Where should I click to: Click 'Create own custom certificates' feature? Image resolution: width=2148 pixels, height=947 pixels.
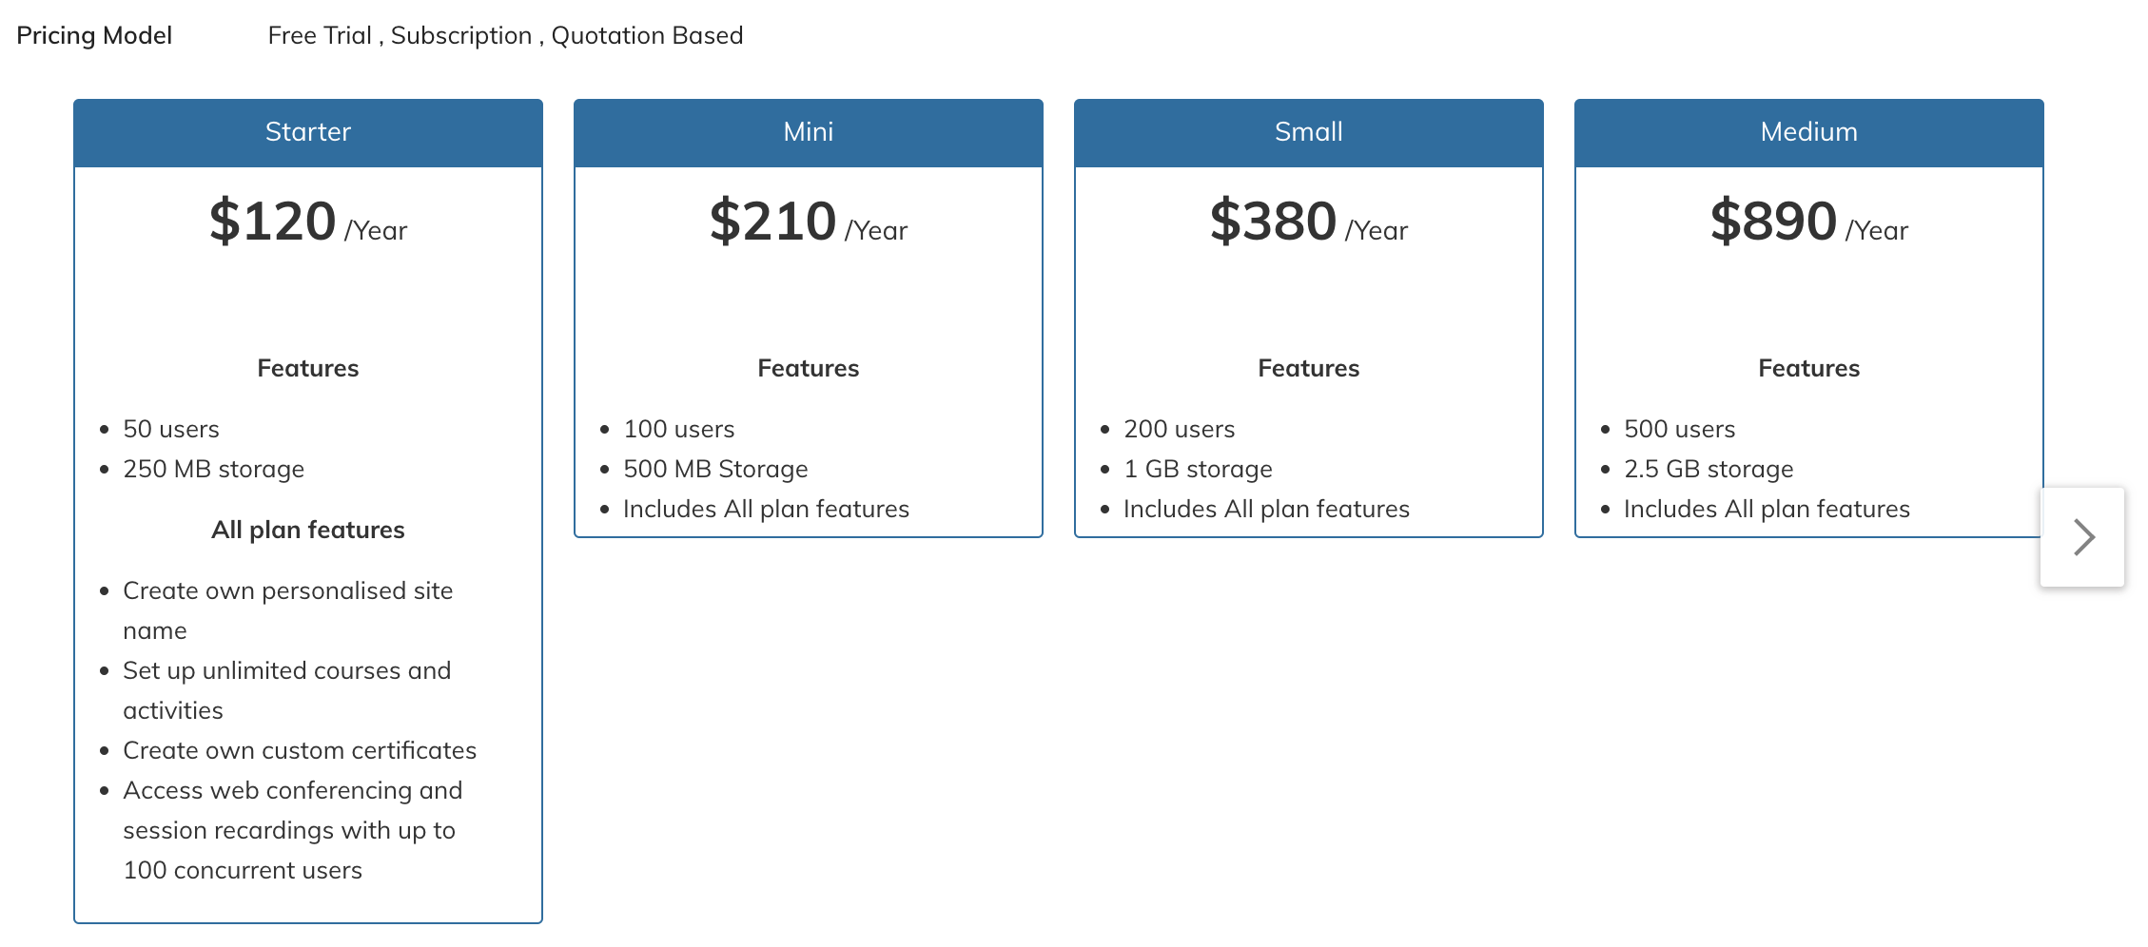tap(300, 751)
